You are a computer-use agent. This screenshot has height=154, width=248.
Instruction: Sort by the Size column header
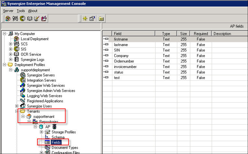184,34
